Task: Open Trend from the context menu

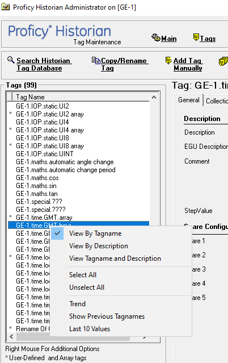Action: 78,304
